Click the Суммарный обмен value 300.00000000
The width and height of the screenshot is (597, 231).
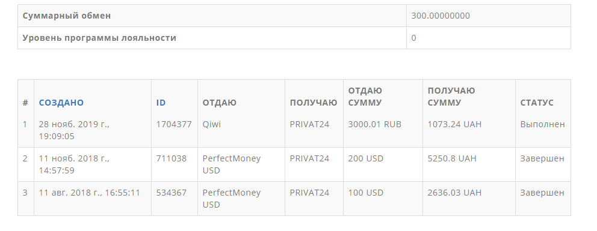[441, 16]
